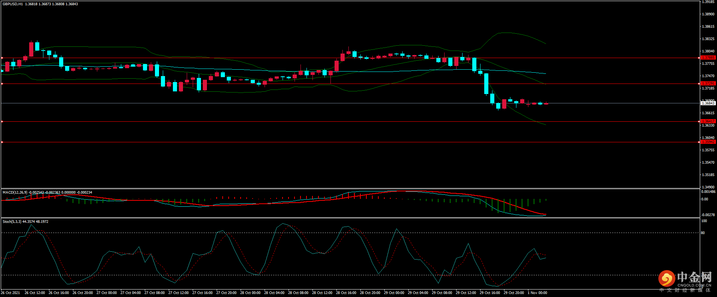Click the 1.37470 price scale value
The image size is (717, 297).
[x=708, y=76]
